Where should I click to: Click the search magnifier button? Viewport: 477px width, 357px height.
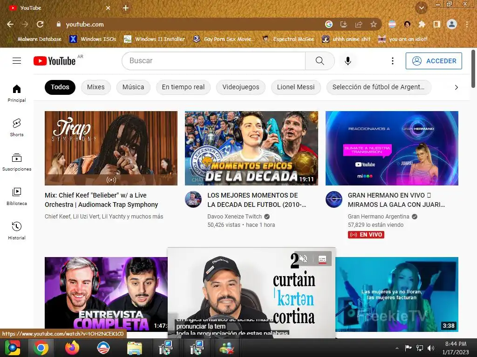pos(320,61)
